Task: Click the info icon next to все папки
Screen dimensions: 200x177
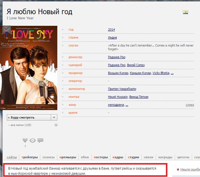Action: pos(56,125)
